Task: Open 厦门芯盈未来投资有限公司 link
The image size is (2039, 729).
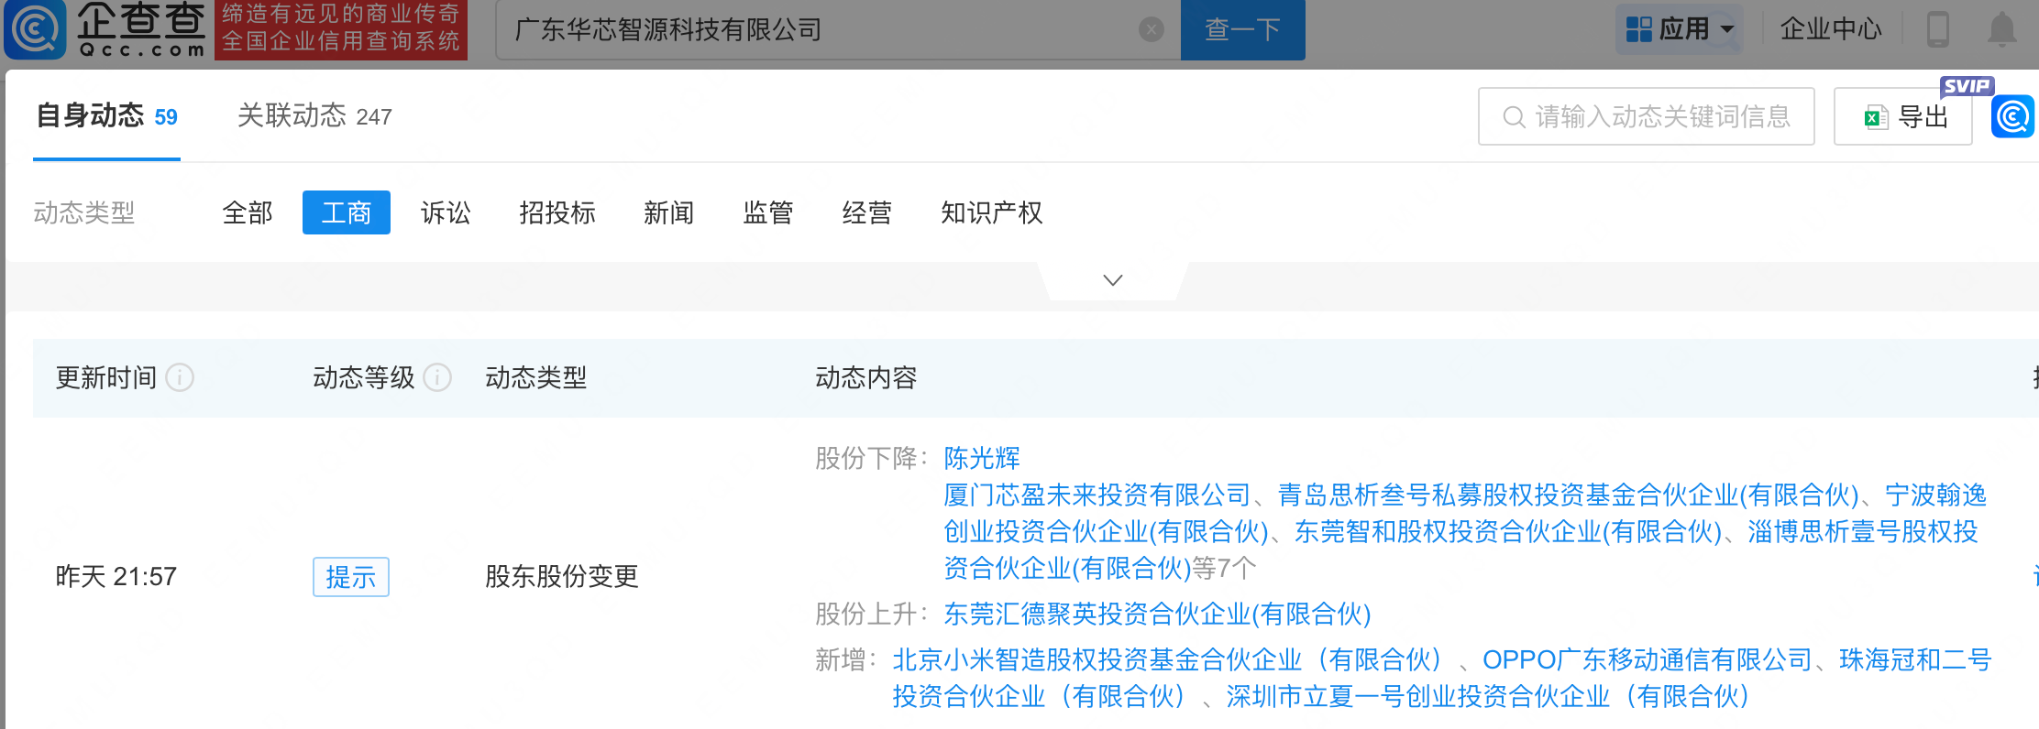Action: click(1097, 495)
